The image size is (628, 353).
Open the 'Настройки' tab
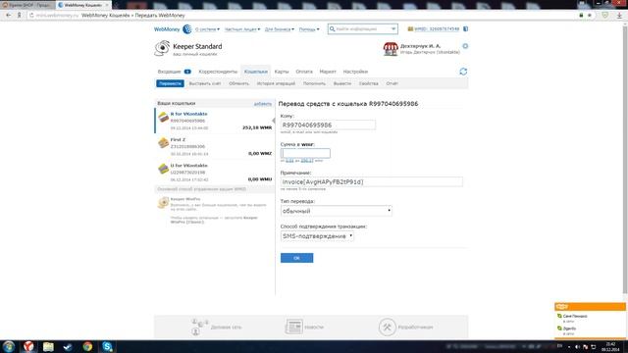point(355,72)
